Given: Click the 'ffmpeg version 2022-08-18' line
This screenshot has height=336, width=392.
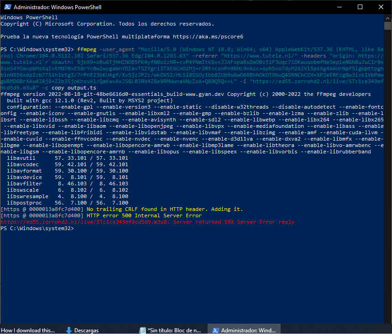Looking at the screenshot, I should point(185,94).
